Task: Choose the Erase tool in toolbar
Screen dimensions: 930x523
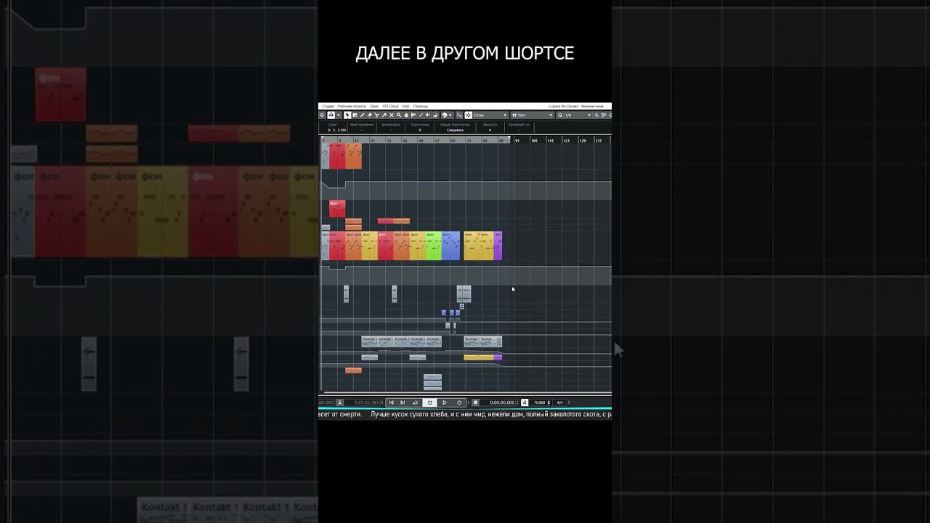Action: pos(370,115)
